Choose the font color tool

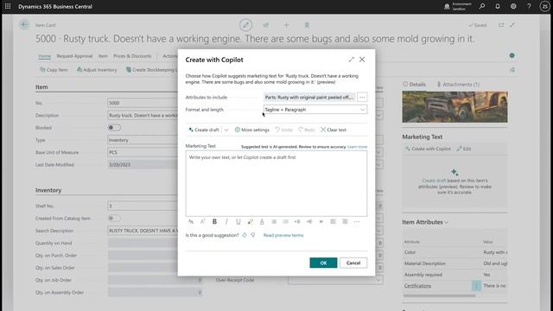[x=262, y=221]
